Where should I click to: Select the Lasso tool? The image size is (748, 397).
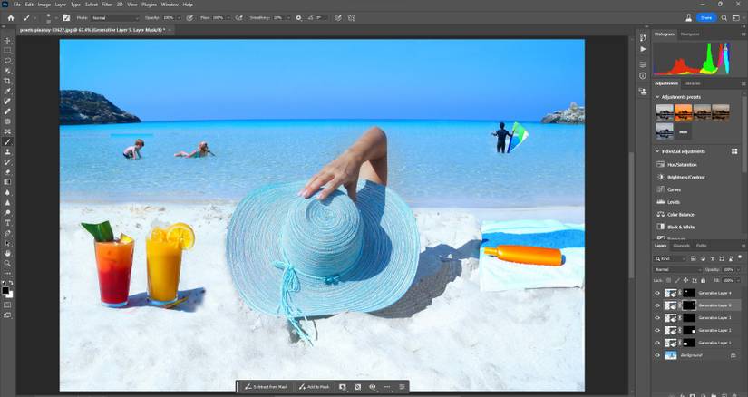pyautogui.click(x=7, y=61)
